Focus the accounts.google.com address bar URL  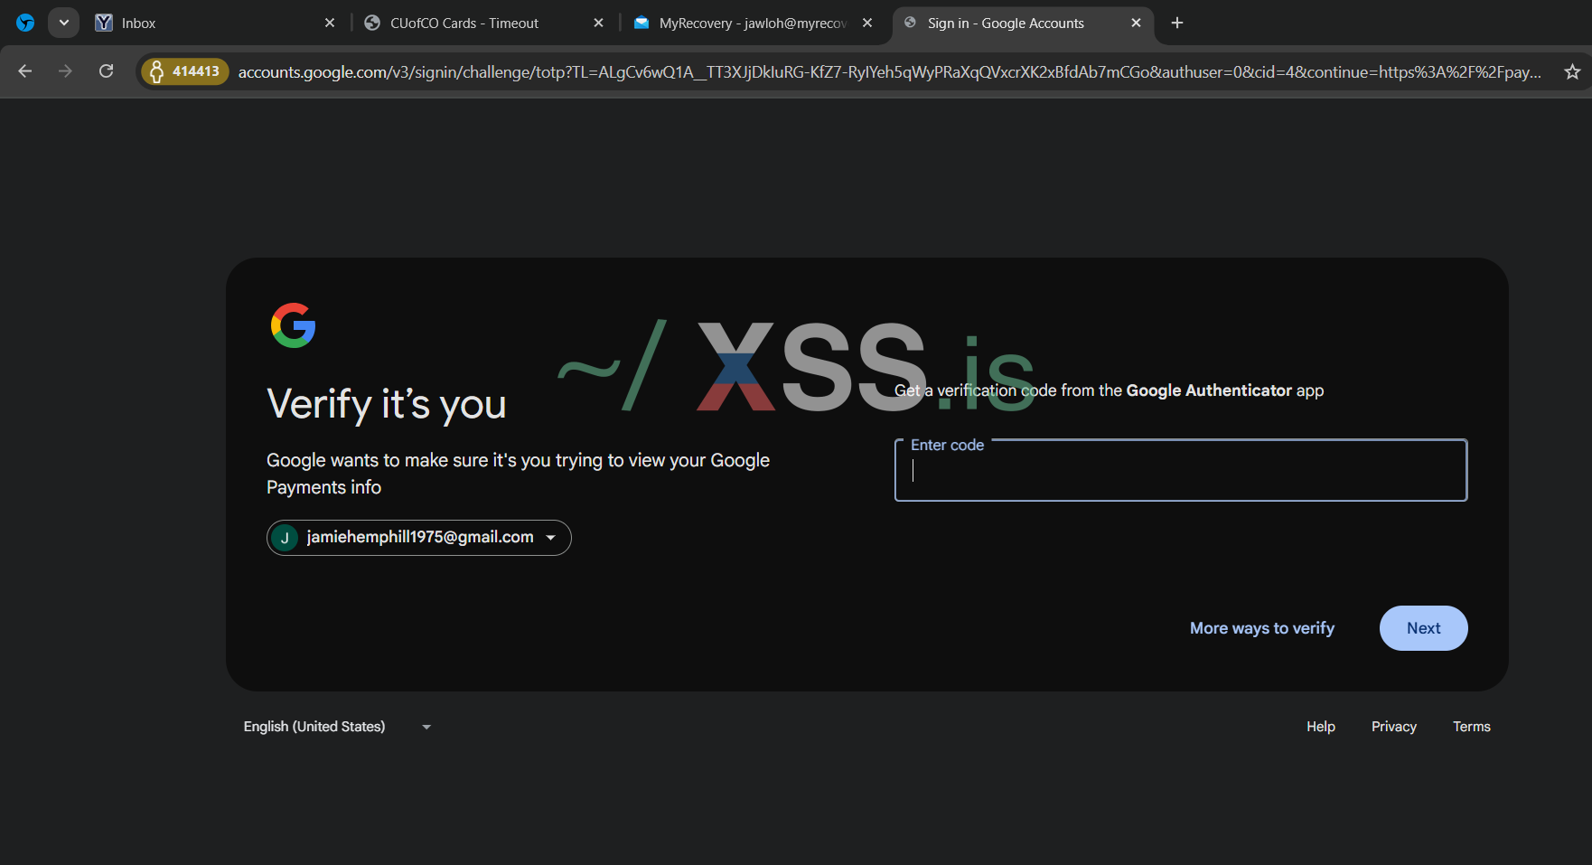889,71
